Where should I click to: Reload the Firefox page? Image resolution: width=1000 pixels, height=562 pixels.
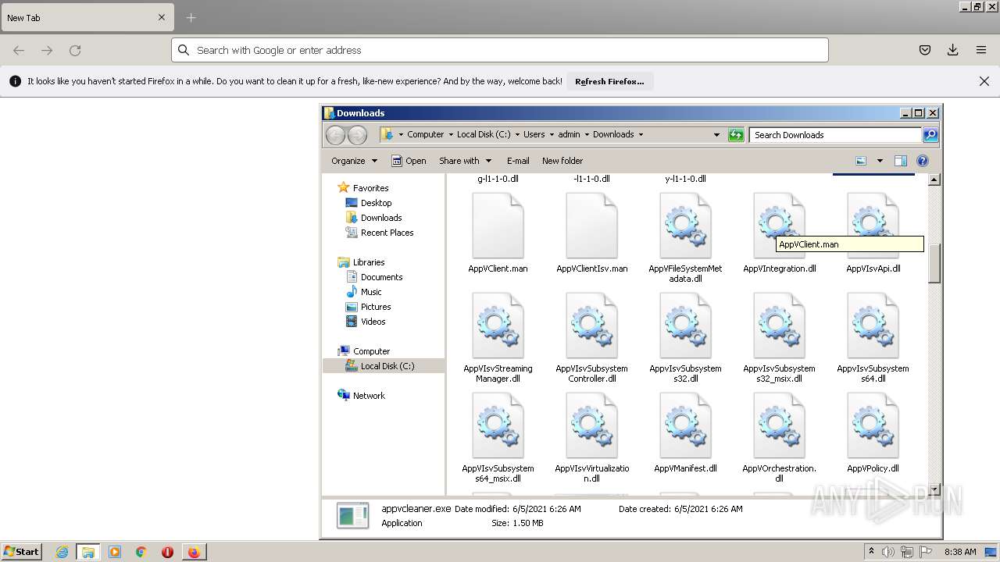[75, 50]
